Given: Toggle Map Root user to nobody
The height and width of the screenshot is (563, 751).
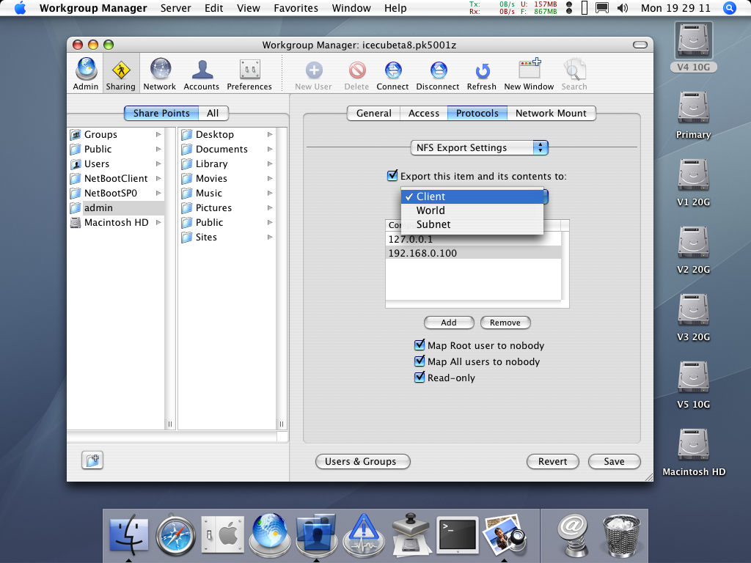Looking at the screenshot, I should coord(420,345).
